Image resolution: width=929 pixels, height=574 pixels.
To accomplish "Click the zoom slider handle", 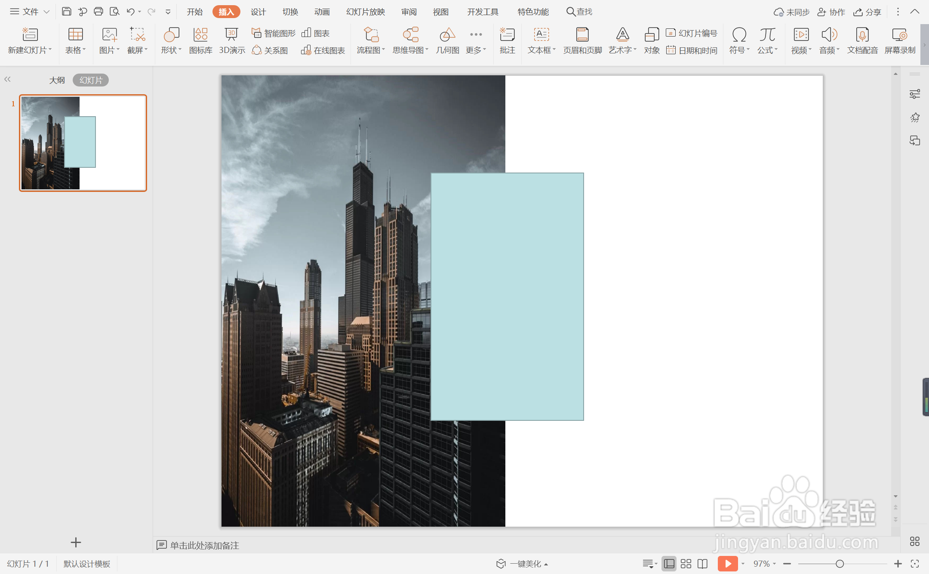I will click(840, 564).
